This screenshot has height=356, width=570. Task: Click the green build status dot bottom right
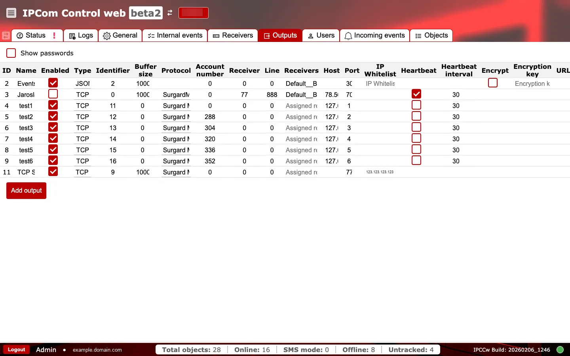[560, 350]
